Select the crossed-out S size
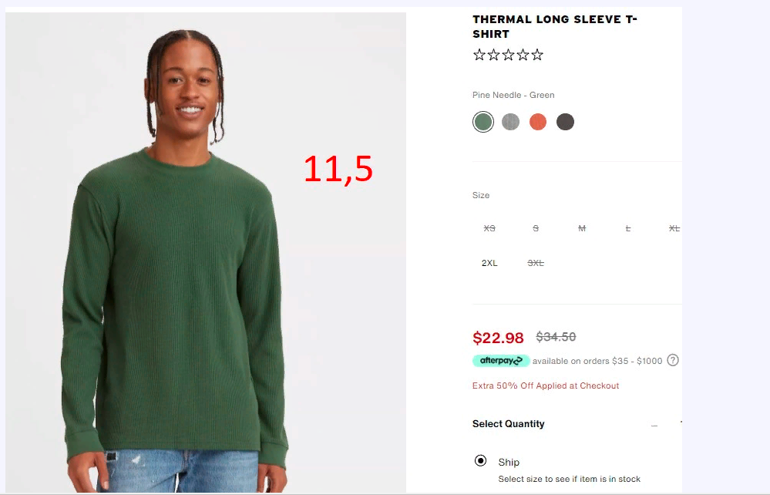The height and width of the screenshot is (495, 770). 536,228
